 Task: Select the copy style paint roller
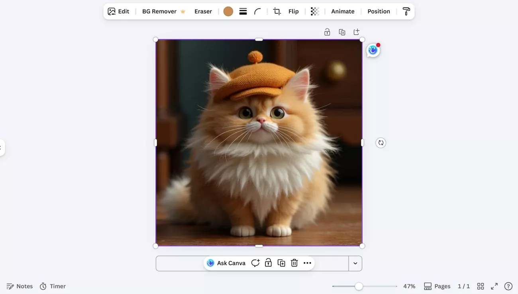point(406,11)
